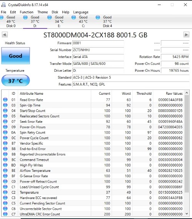Click the Good health status button

tap(15, 56)
